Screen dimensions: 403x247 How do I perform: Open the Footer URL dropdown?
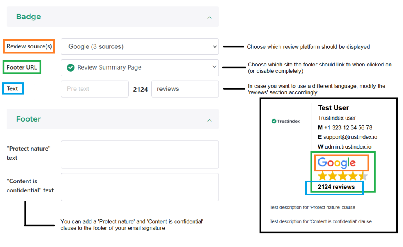pos(140,68)
